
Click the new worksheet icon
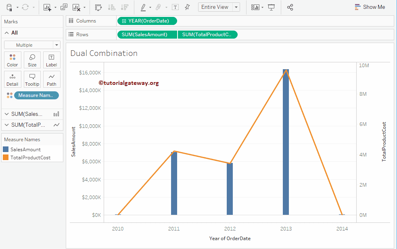(x=47, y=7)
